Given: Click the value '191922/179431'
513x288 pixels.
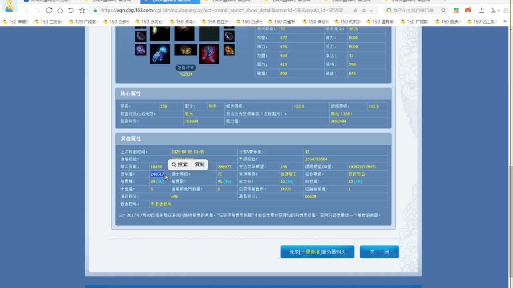Looking at the screenshot, I should pos(363,167).
